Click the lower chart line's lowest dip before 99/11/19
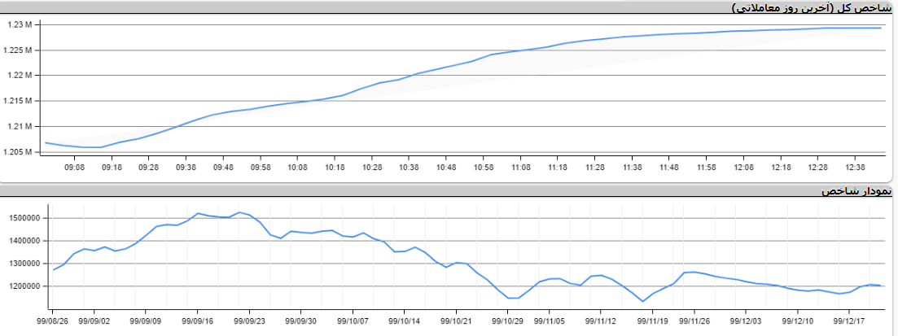 [x=642, y=301]
